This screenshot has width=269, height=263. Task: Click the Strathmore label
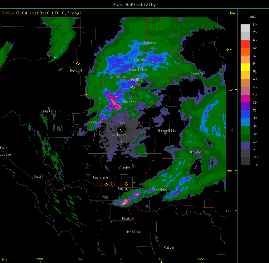[161, 190]
